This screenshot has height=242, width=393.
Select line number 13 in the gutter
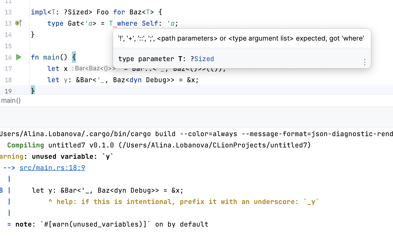point(8,23)
